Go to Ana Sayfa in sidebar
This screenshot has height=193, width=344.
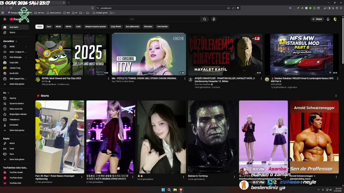click(16, 27)
